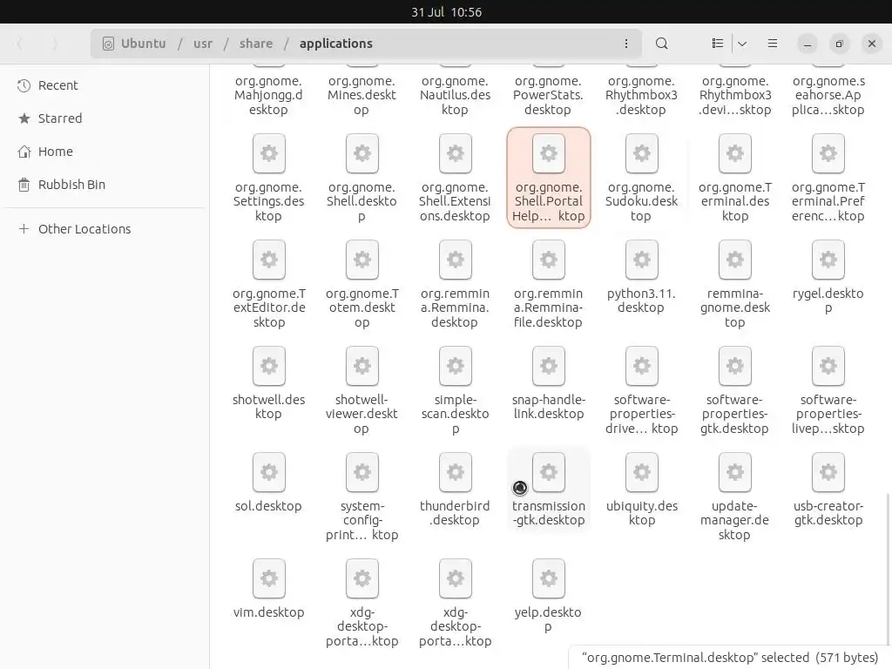The image size is (892, 669).
Task: Select software-properties-gtk.desktop file icon
Action: [x=735, y=367]
